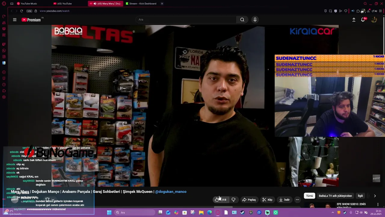Open ad blocker shield icon

point(336,11)
